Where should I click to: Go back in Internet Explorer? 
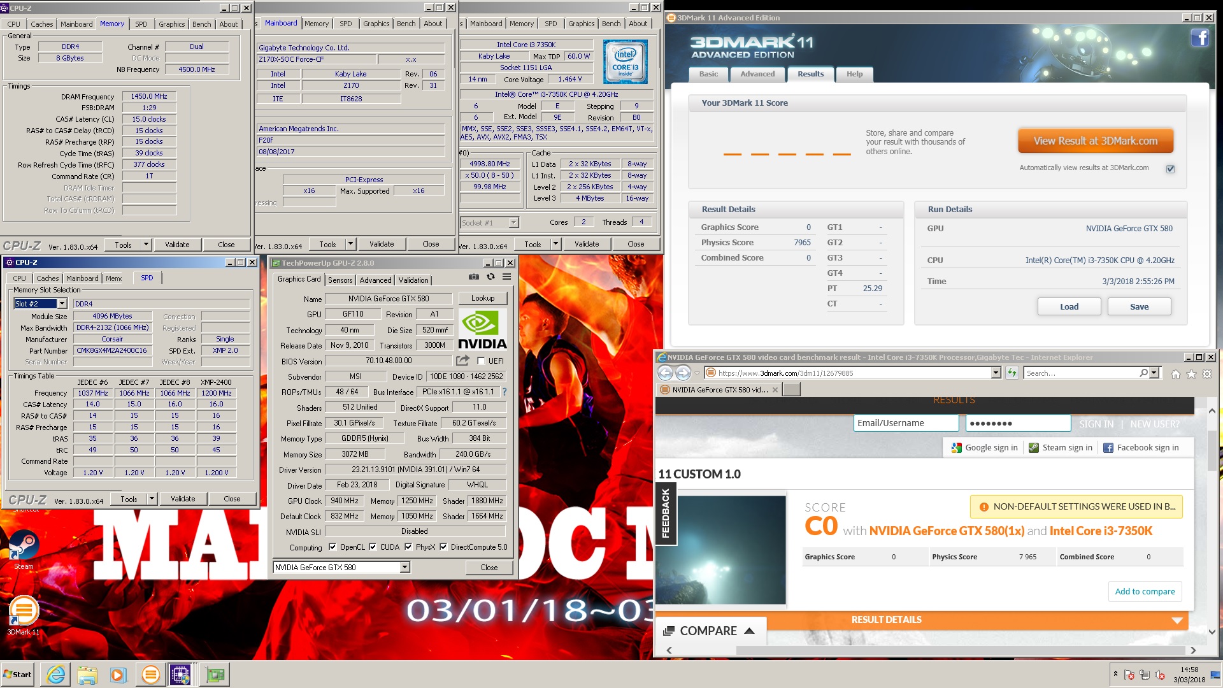[665, 373]
